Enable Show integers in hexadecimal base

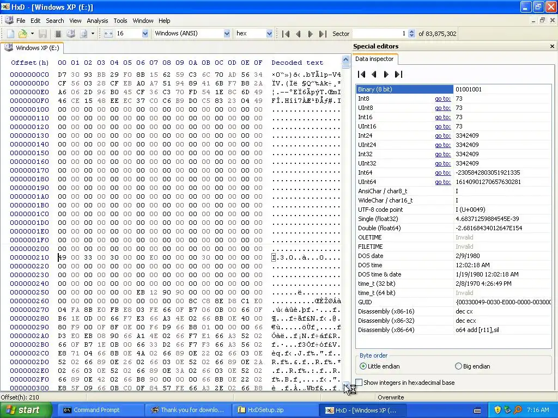tap(405, 383)
